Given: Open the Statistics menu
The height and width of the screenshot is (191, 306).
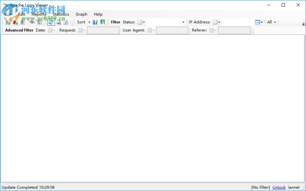Looking at the screenshot, I should point(60,14).
